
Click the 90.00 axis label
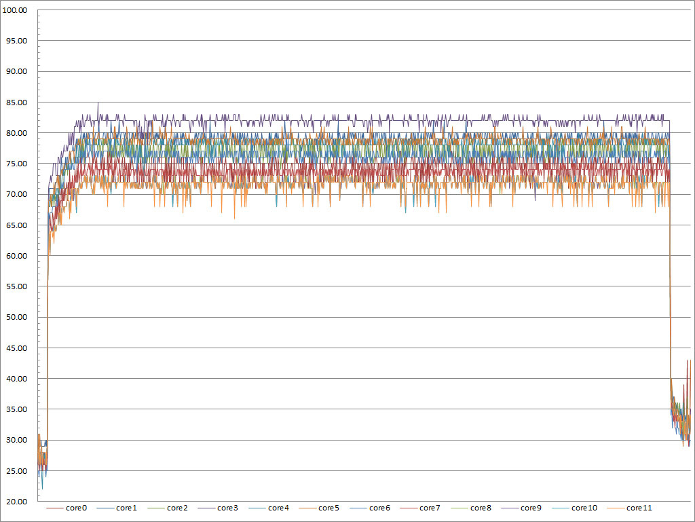(x=16, y=71)
